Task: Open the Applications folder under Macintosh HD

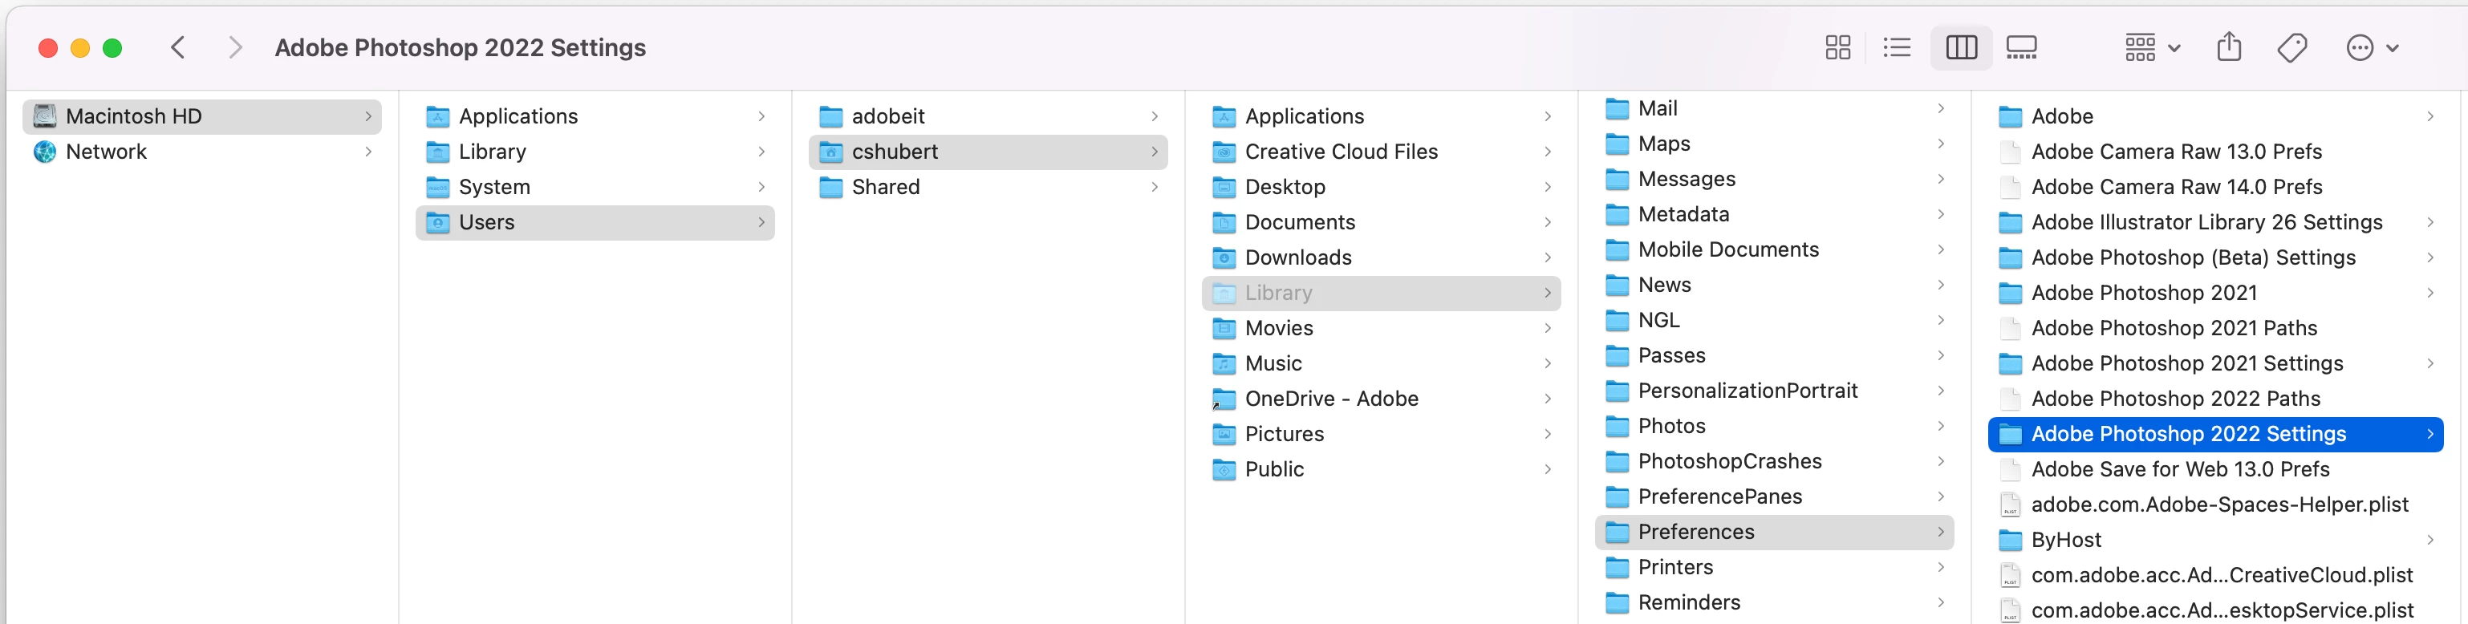Action: coord(518,117)
